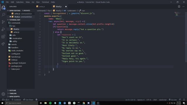Open File Explorer from the taskbar
Viewport: 187px width, 105px height.
(46, 103)
